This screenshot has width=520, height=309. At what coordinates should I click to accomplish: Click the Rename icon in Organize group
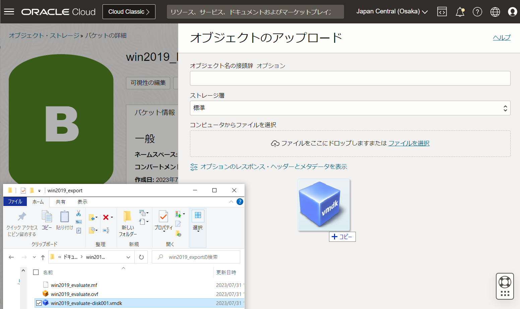click(x=106, y=230)
